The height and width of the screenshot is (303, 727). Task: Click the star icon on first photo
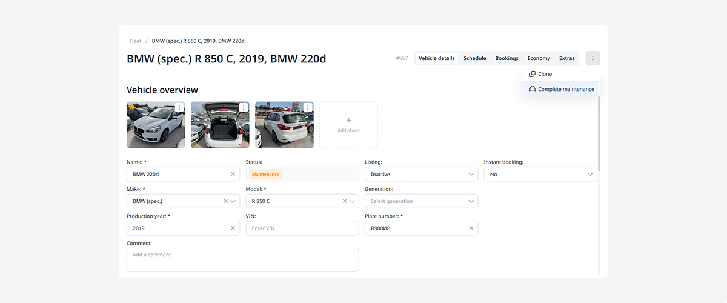(131, 107)
